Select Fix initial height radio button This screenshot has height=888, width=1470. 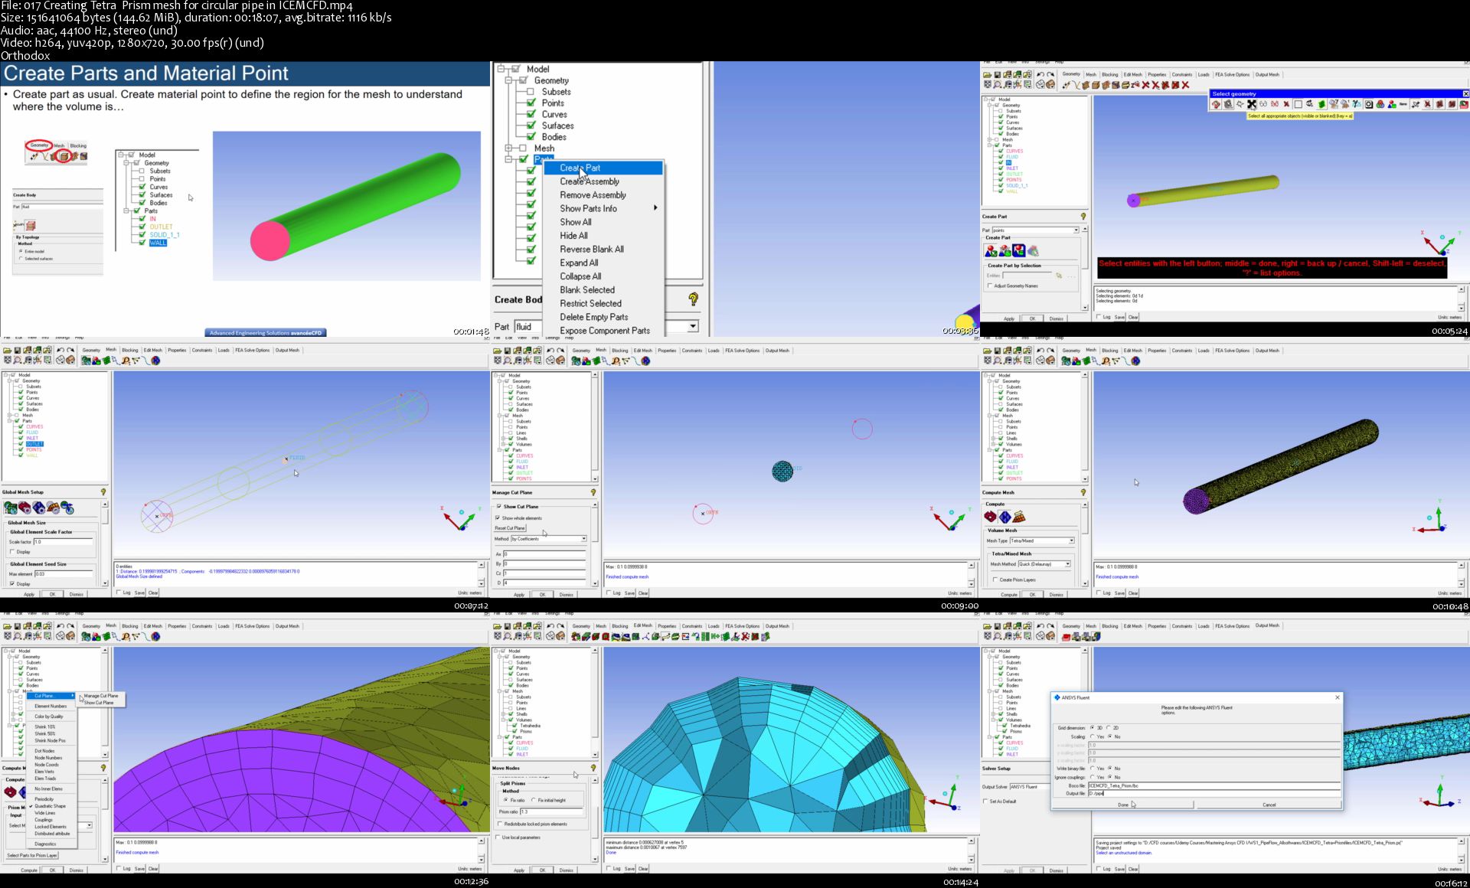point(534,800)
